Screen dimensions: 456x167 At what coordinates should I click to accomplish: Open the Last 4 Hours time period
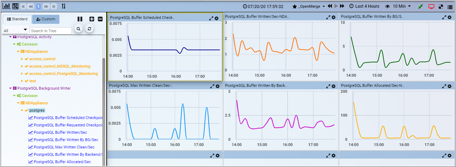tap(364, 6)
